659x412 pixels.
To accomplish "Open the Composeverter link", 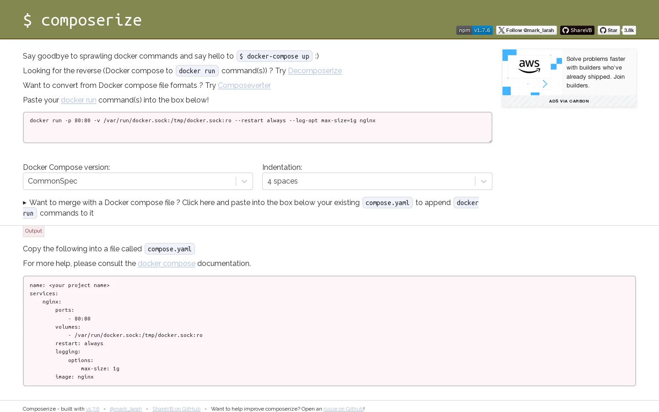I will click(x=244, y=85).
